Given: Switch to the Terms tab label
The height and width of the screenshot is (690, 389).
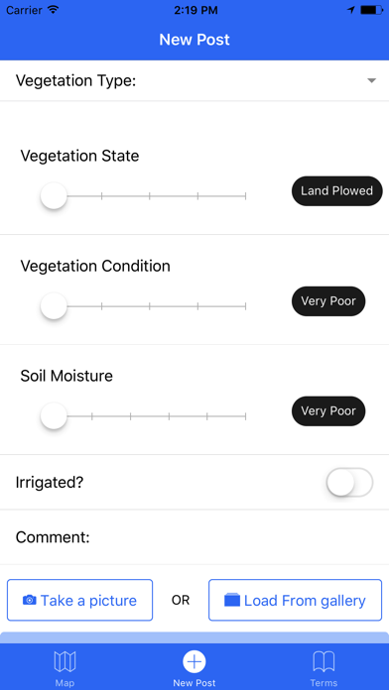Looking at the screenshot, I should (x=324, y=683).
